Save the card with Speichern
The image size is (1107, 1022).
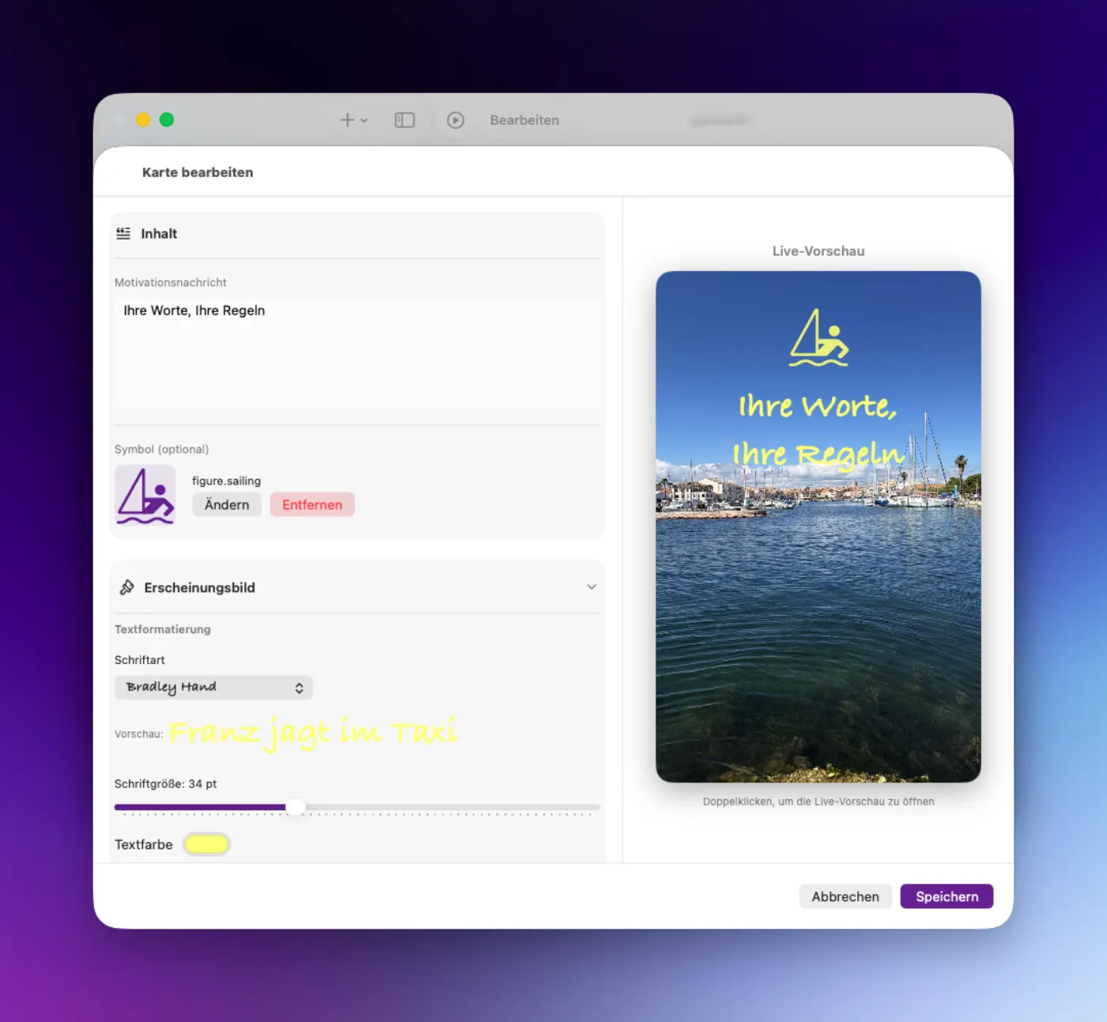[946, 896]
